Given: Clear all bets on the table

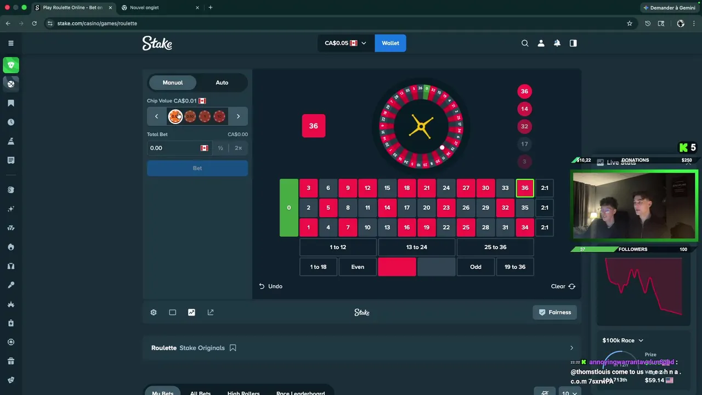Looking at the screenshot, I should pos(563,286).
